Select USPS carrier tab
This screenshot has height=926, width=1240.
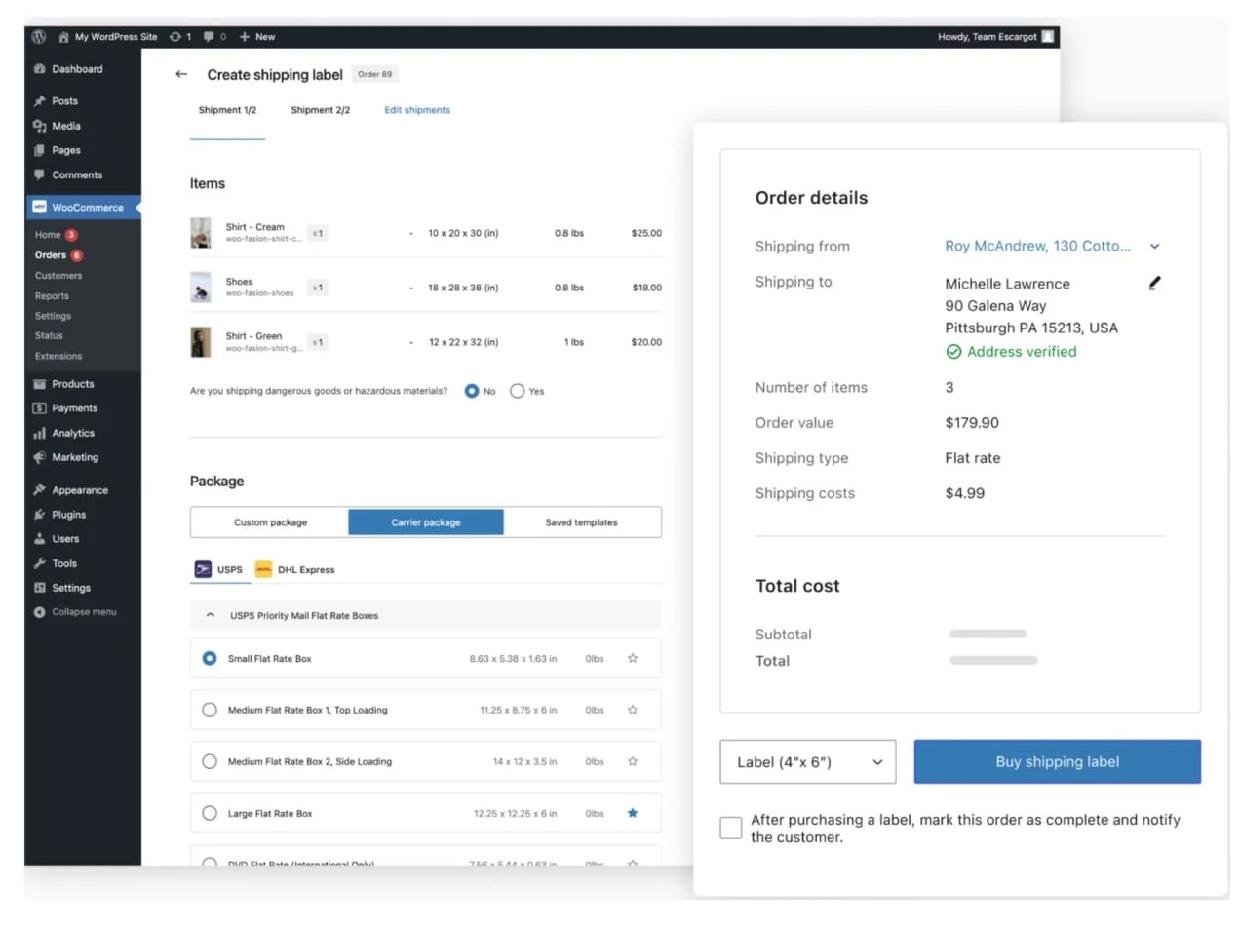click(x=219, y=569)
